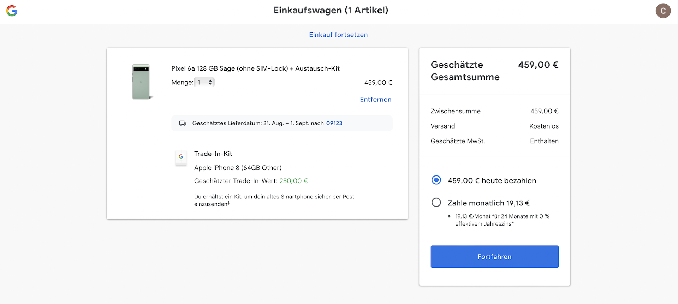Click Entfernen to remove the item
Screen dimensions: 678x304
click(376, 100)
